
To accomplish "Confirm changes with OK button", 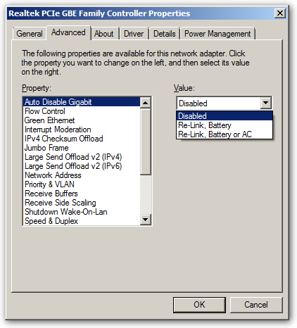I will coord(199,305).
